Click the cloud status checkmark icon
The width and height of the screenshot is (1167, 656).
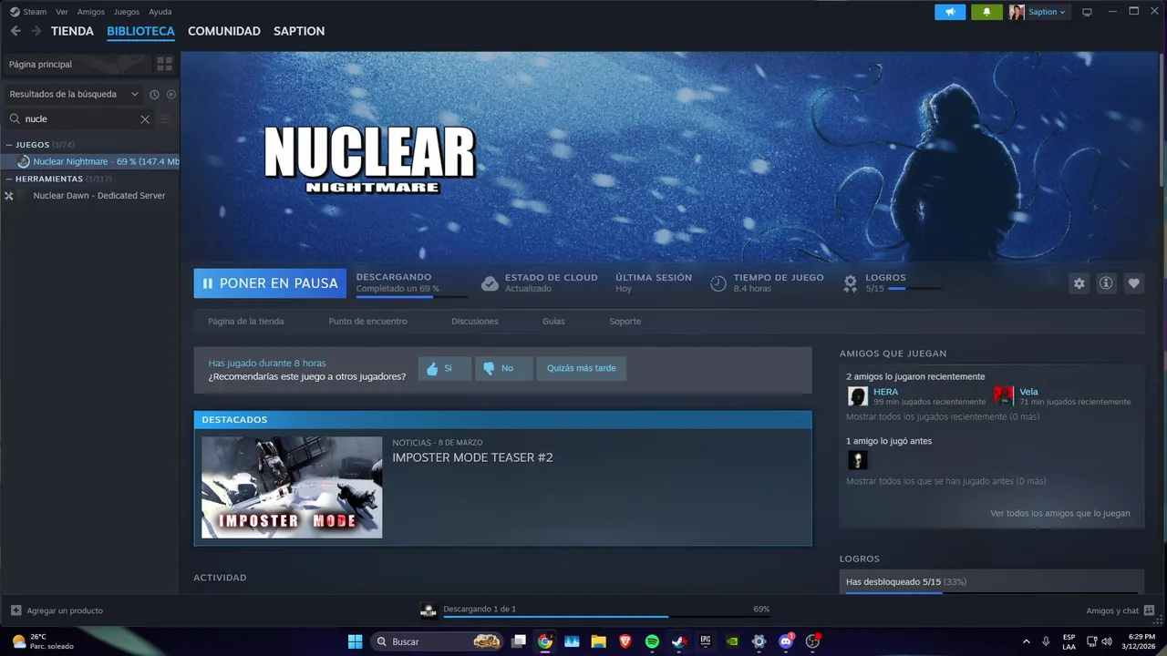click(x=490, y=283)
